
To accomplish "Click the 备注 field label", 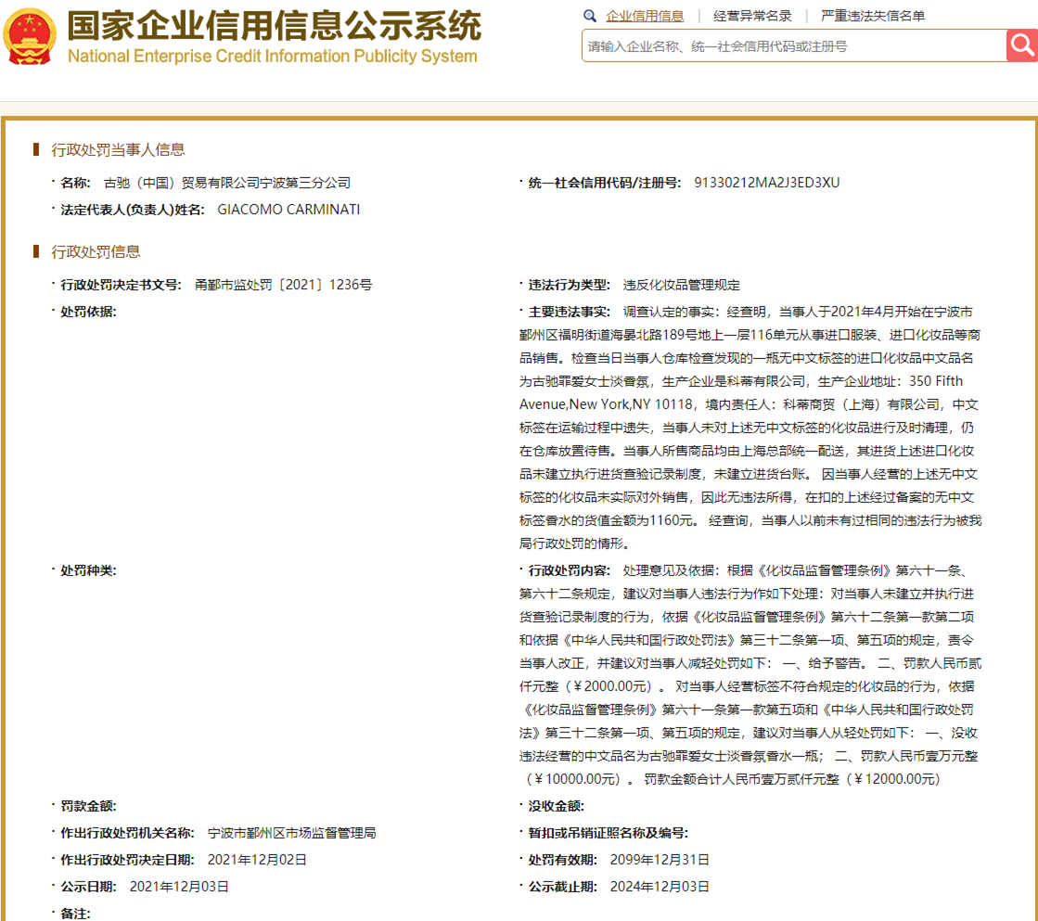I will (x=75, y=914).
